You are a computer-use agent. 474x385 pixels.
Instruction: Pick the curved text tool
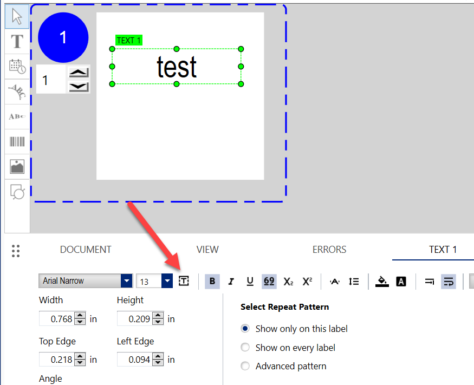[17, 92]
